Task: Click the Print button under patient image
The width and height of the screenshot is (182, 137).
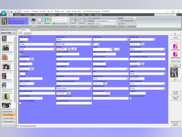Action: pos(175,80)
